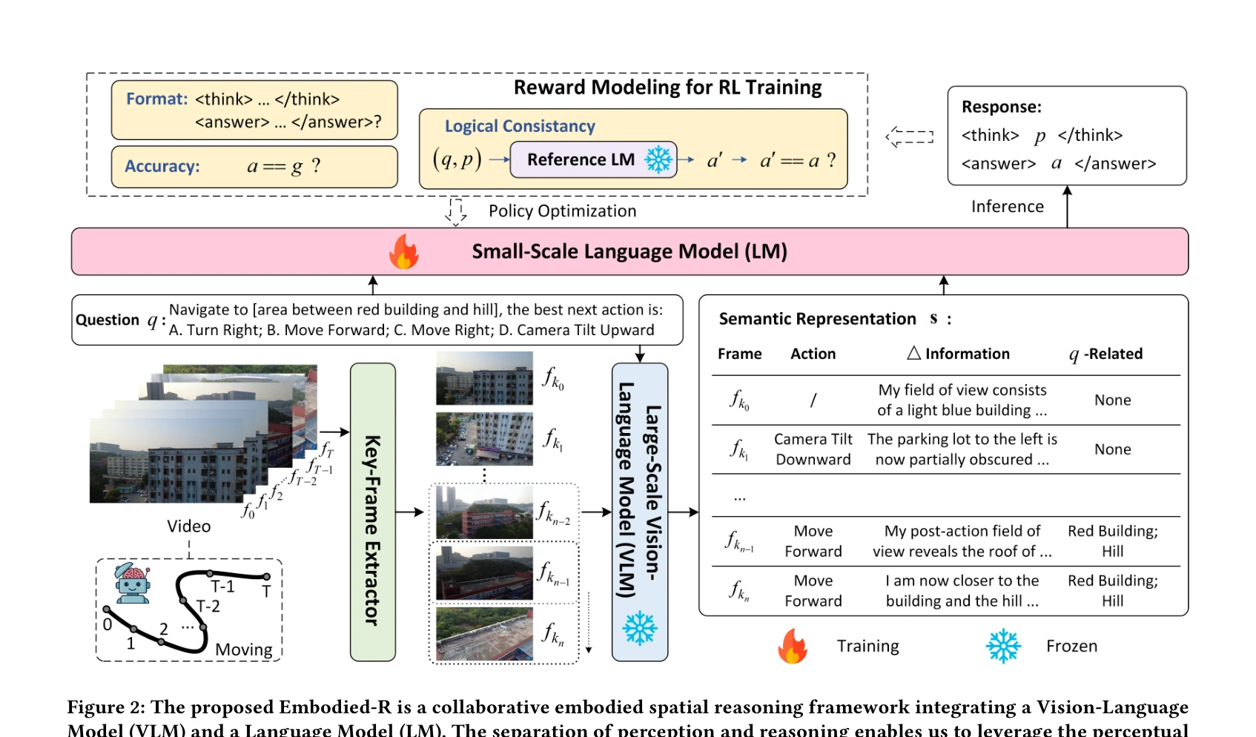Screen dimensions: 1256x737
Task: Click the 'Camera Tilt Downward' action cell
Action: (x=813, y=449)
